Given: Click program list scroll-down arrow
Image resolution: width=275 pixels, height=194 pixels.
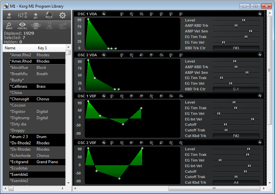Looking at the screenshot, I should pyautogui.click(x=68, y=183).
